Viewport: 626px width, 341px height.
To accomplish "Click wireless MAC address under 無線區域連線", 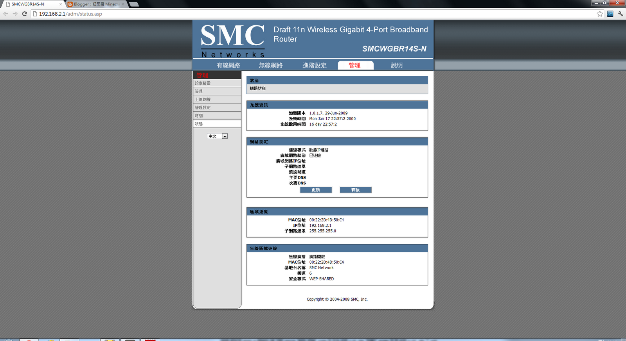I will coord(326,262).
